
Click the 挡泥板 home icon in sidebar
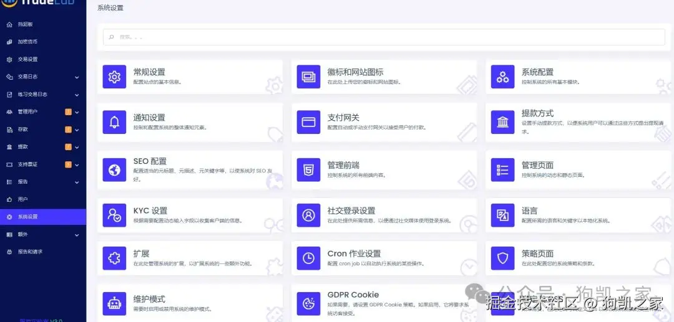pos(9,25)
